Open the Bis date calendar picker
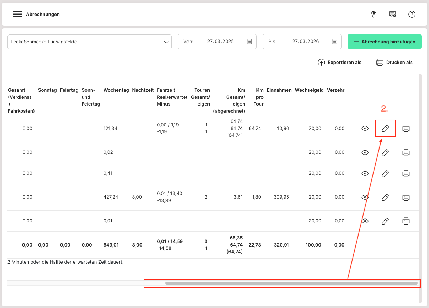Image resolution: width=429 pixels, height=308 pixels. tap(334, 42)
